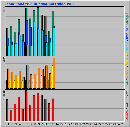The width and height of the screenshot is (130, 127).
Task: Click the 'Dateien' legend label
Action: coord(127,34)
